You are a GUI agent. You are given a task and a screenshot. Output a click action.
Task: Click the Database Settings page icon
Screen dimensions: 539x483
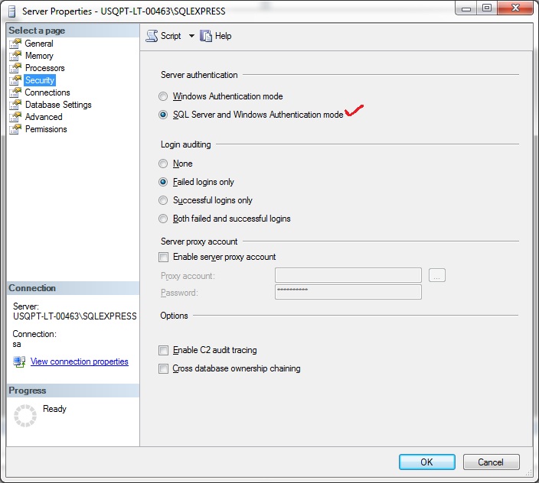(x=15, y=105)
